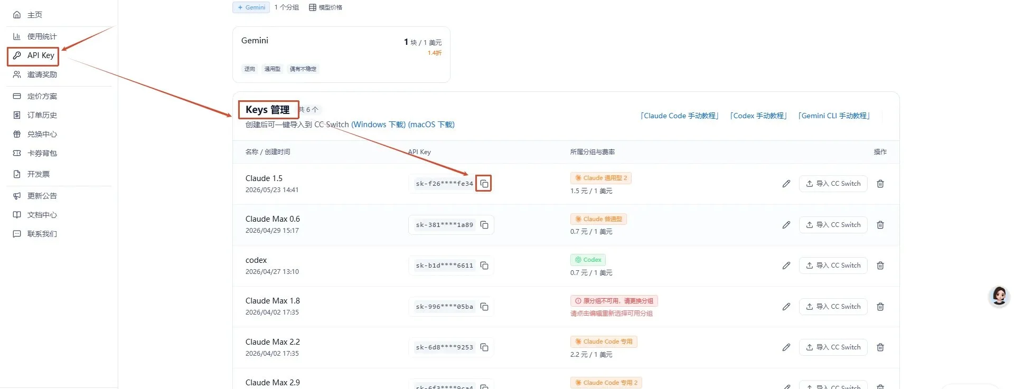Screen dimensions: 1014x389
Task: Open the Codex 手动教程 link
Action: [x=758, y=116]
